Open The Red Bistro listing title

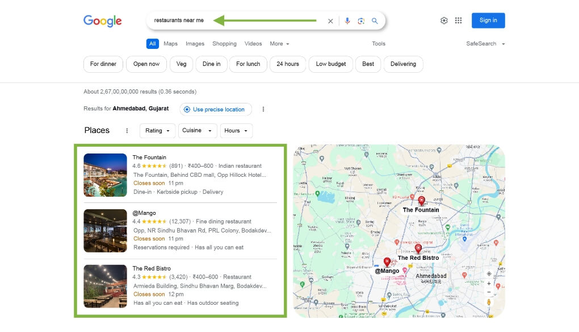[x=152, y=268]
